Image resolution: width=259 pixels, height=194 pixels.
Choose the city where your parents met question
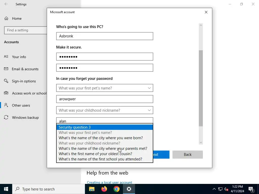[x=104, y=148]
